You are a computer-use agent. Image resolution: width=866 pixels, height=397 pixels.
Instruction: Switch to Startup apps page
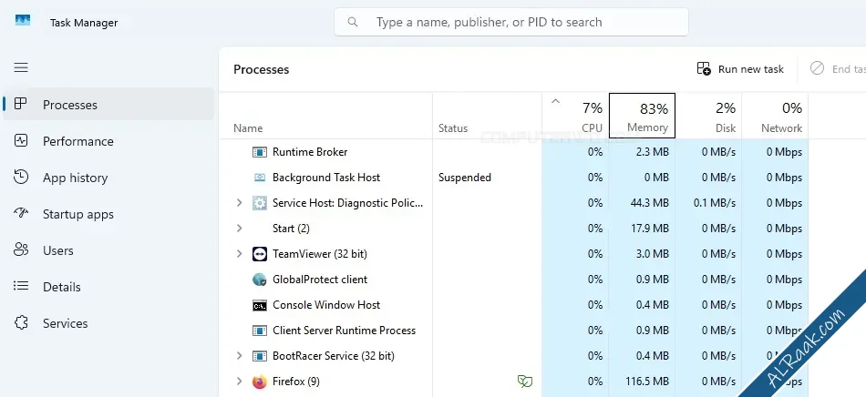[x=108, y=214]
